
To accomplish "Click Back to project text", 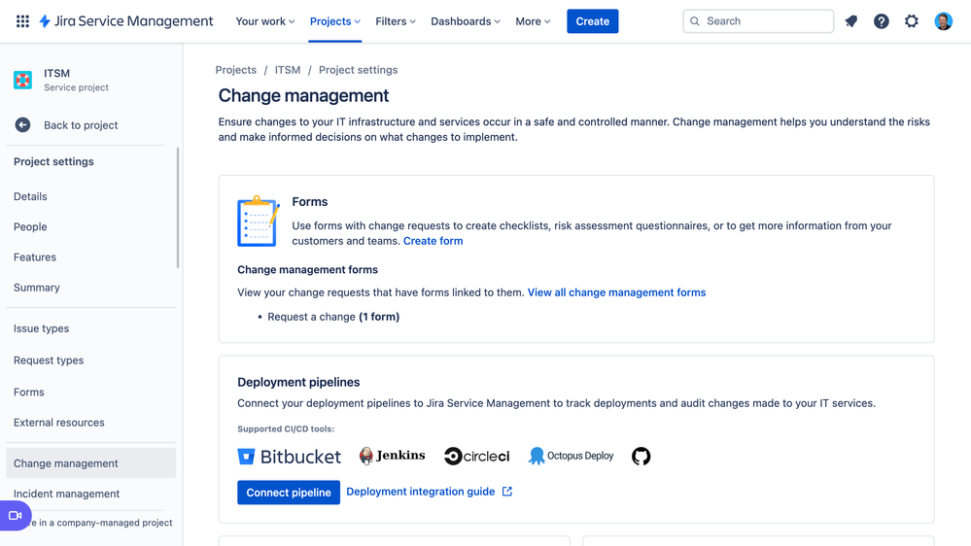I will (x=81, y=125).
